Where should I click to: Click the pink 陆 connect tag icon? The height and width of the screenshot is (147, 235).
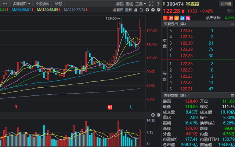pyautogui.click(x=188, y=18)
